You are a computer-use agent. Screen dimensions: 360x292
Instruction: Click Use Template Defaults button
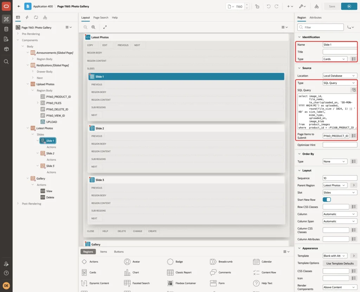(x=340, y=264)
